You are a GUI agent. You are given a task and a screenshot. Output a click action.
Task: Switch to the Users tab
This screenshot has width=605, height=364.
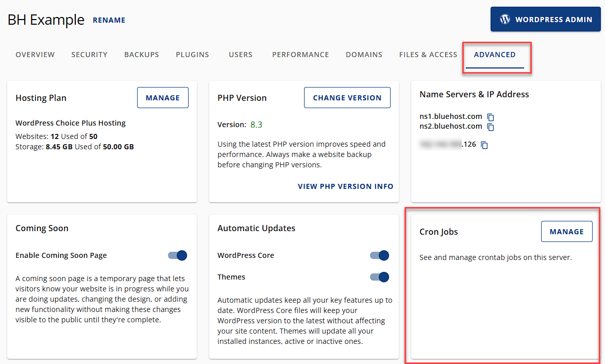tap(240, 54)
